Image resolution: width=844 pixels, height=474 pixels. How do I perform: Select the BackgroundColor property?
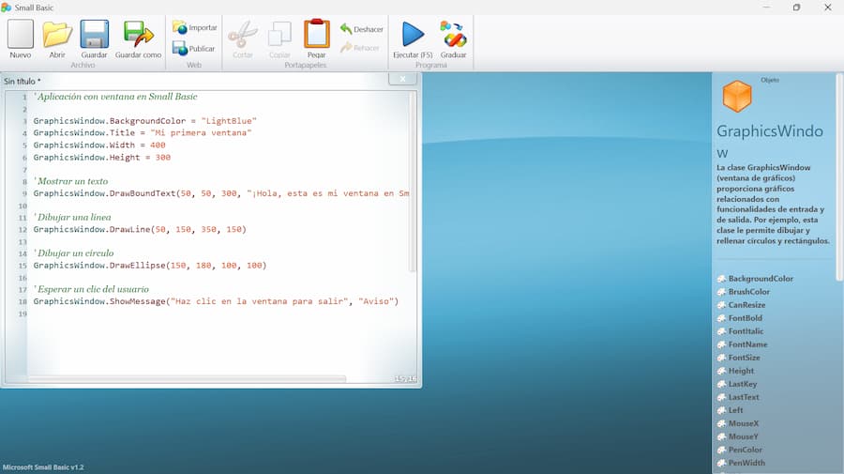coord(761,279)
